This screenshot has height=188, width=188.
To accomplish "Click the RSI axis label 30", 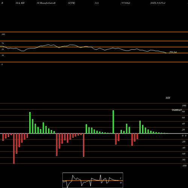I will click(x=3, y=55).
